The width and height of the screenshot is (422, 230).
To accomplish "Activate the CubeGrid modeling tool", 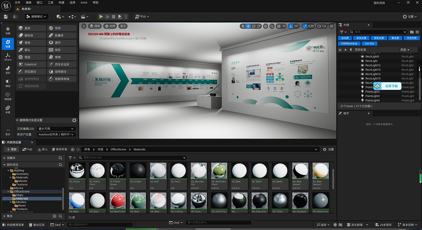I will [31, 64].
